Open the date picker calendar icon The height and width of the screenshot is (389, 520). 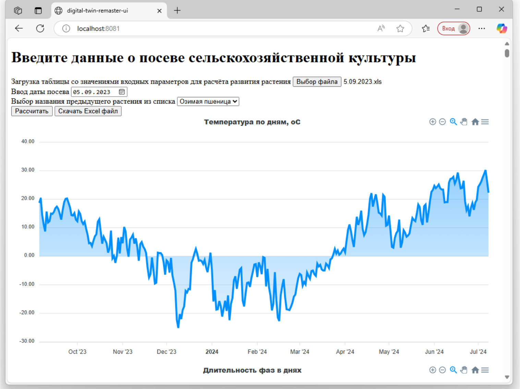pos(122,92)
